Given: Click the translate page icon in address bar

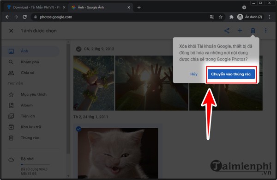Looking at the screenshot, I should pyautogui.click(x=212, y=17).
